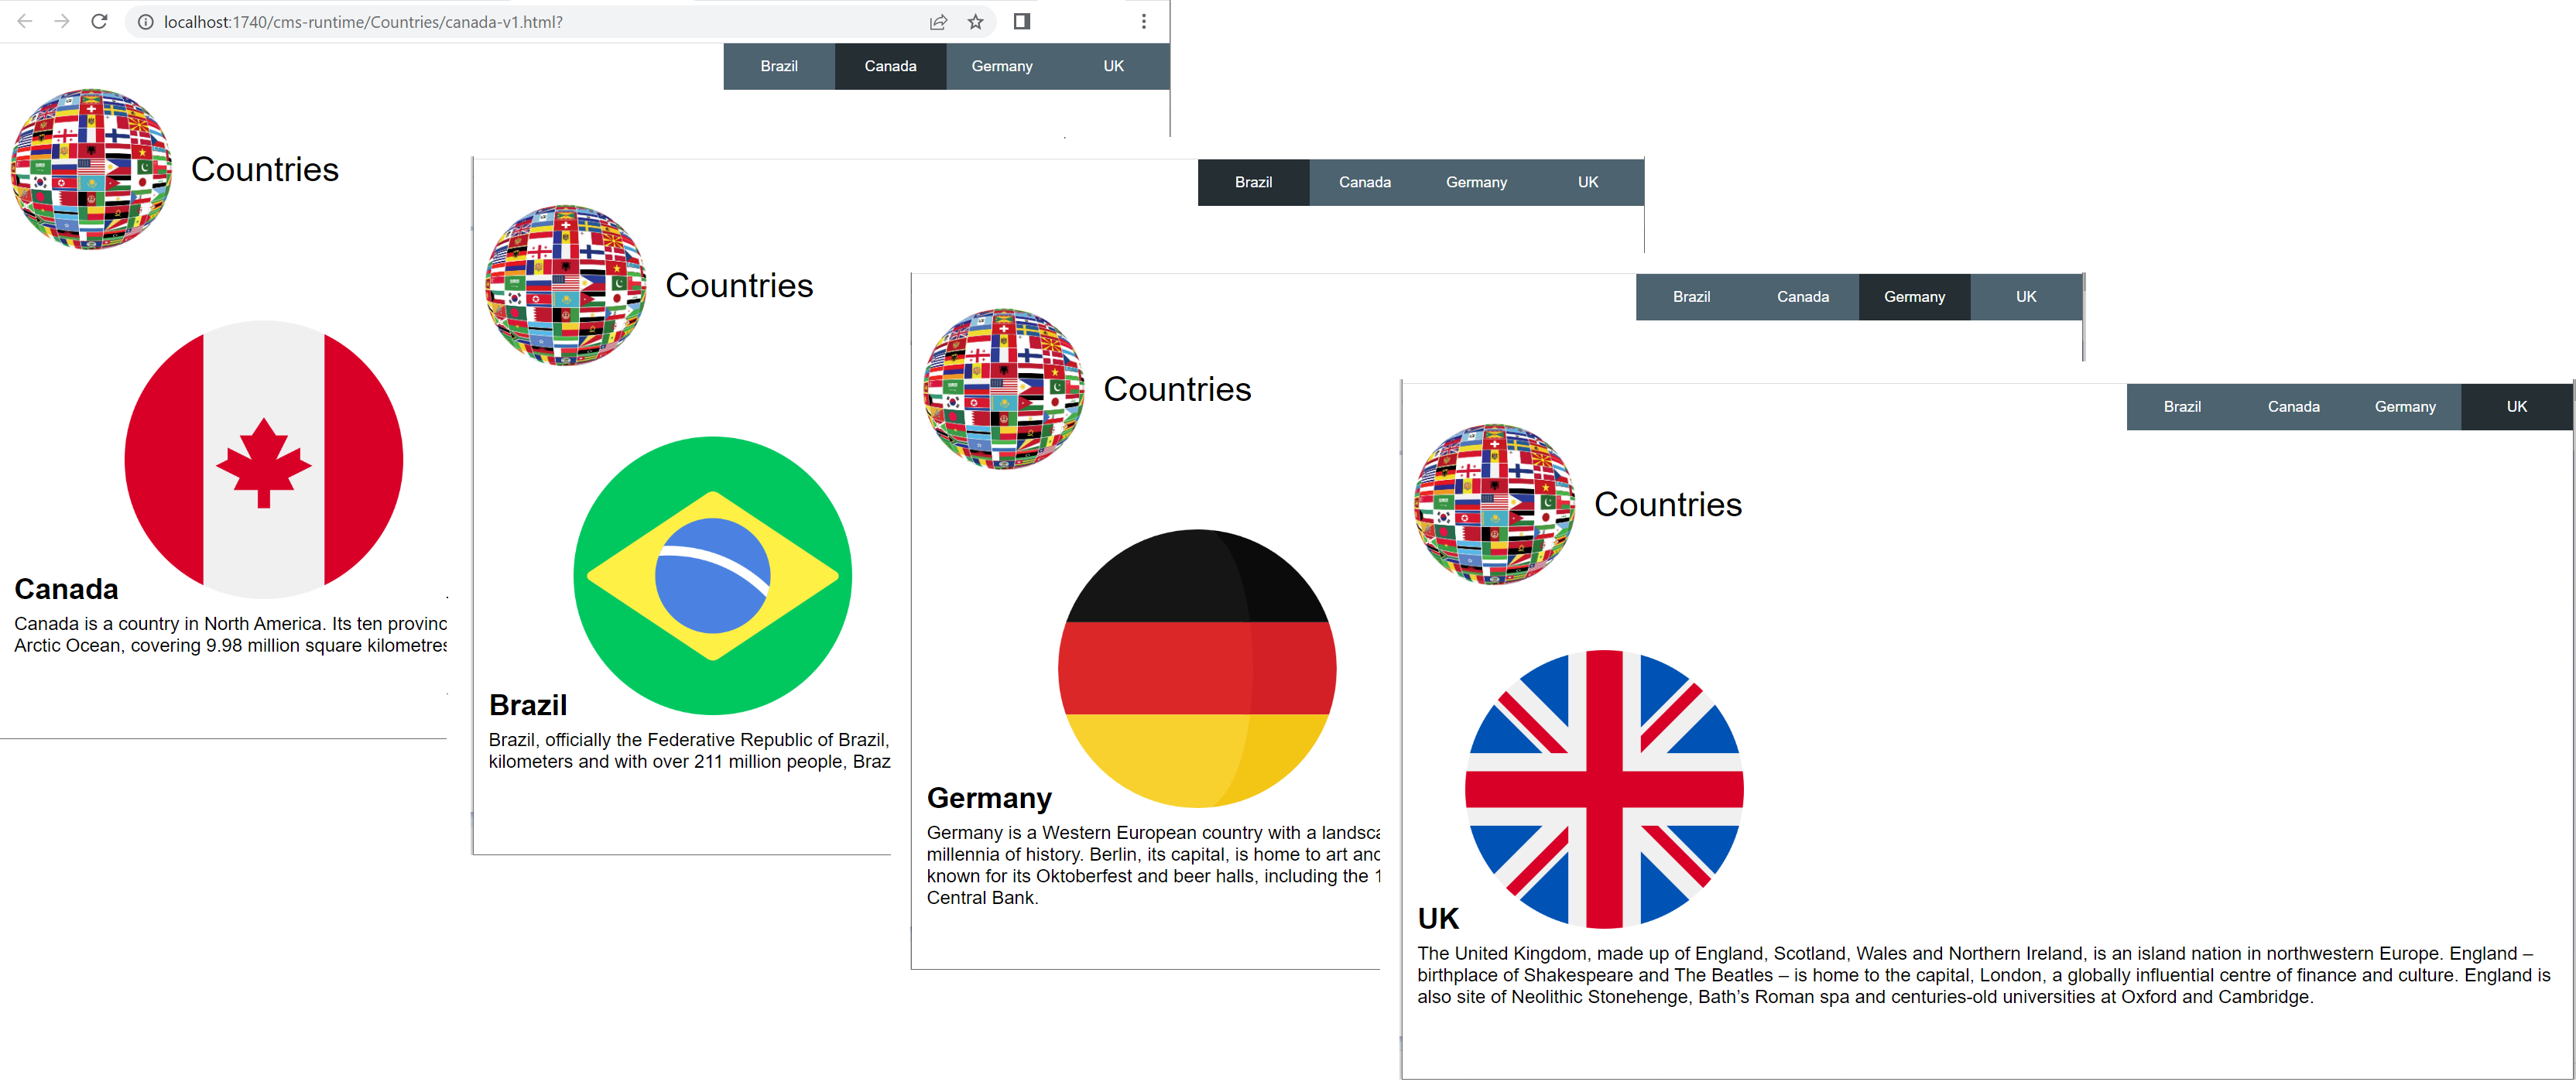
Task: Share this page via the share icon
Action: point(938,22)
